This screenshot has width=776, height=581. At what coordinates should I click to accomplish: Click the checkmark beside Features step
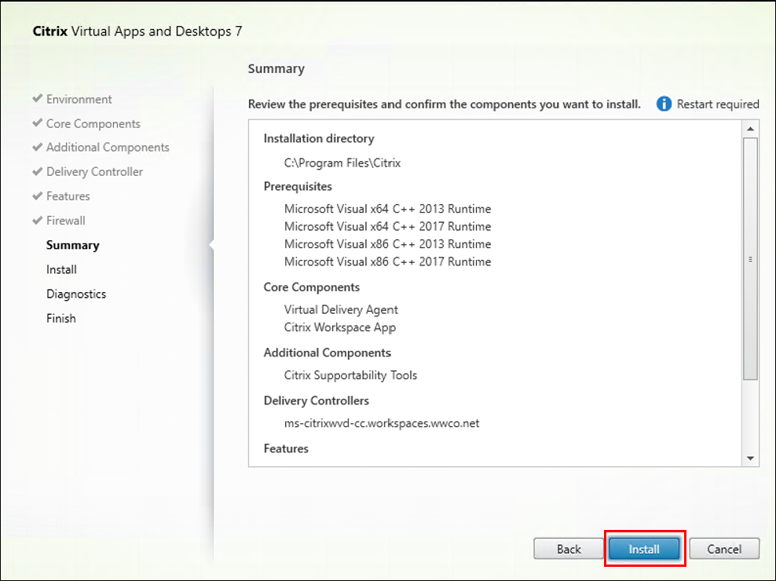37,195
